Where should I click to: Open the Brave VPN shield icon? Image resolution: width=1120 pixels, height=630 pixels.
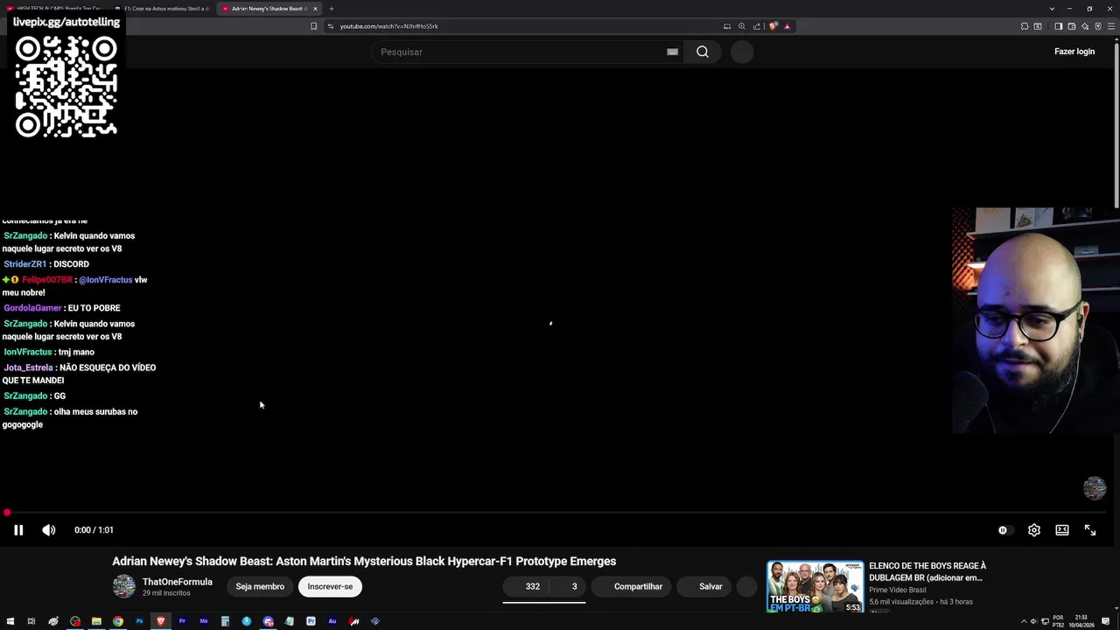pos(1098,26)
